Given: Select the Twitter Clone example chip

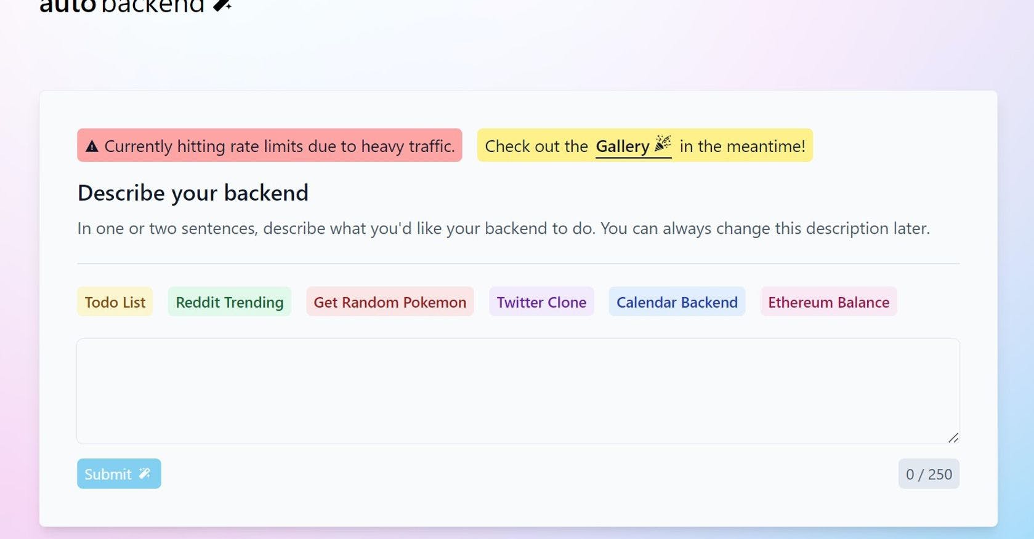Looking at the screenshot, I should coord(541,302).
